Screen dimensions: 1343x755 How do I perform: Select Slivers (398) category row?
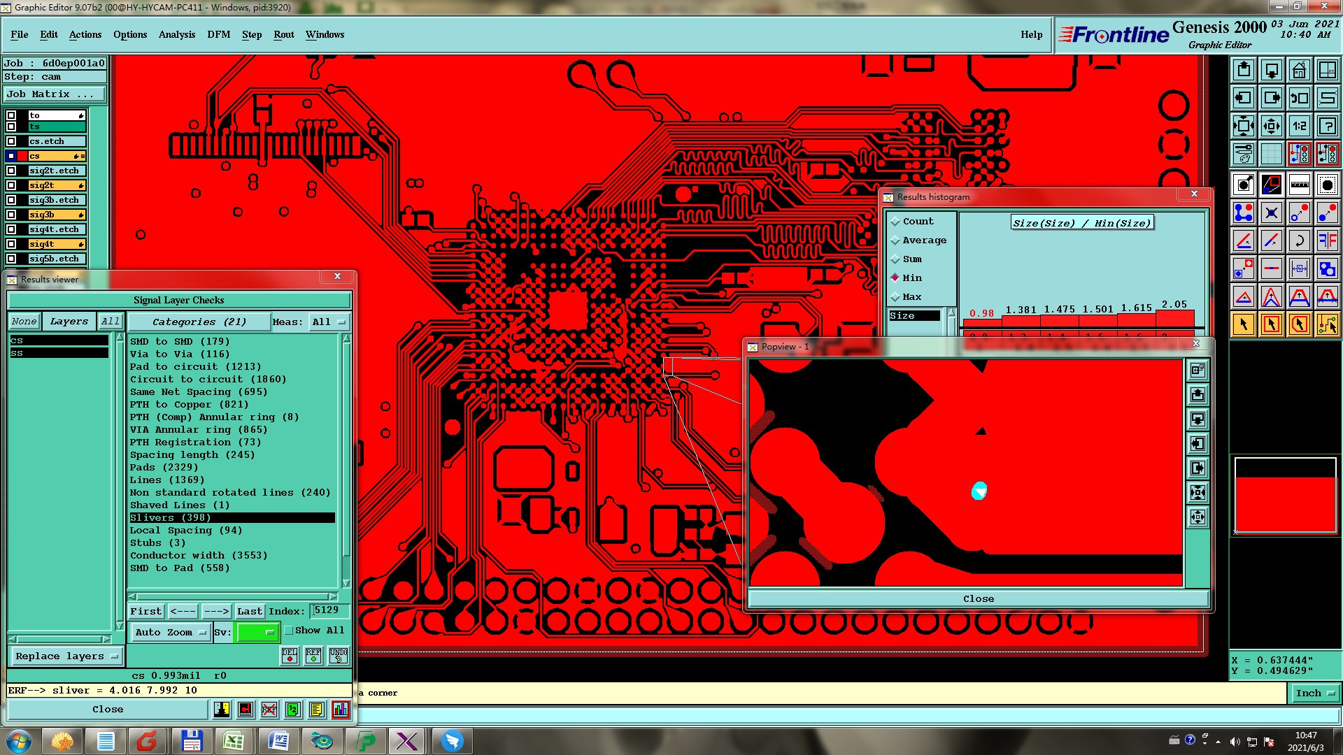point(232,517)
